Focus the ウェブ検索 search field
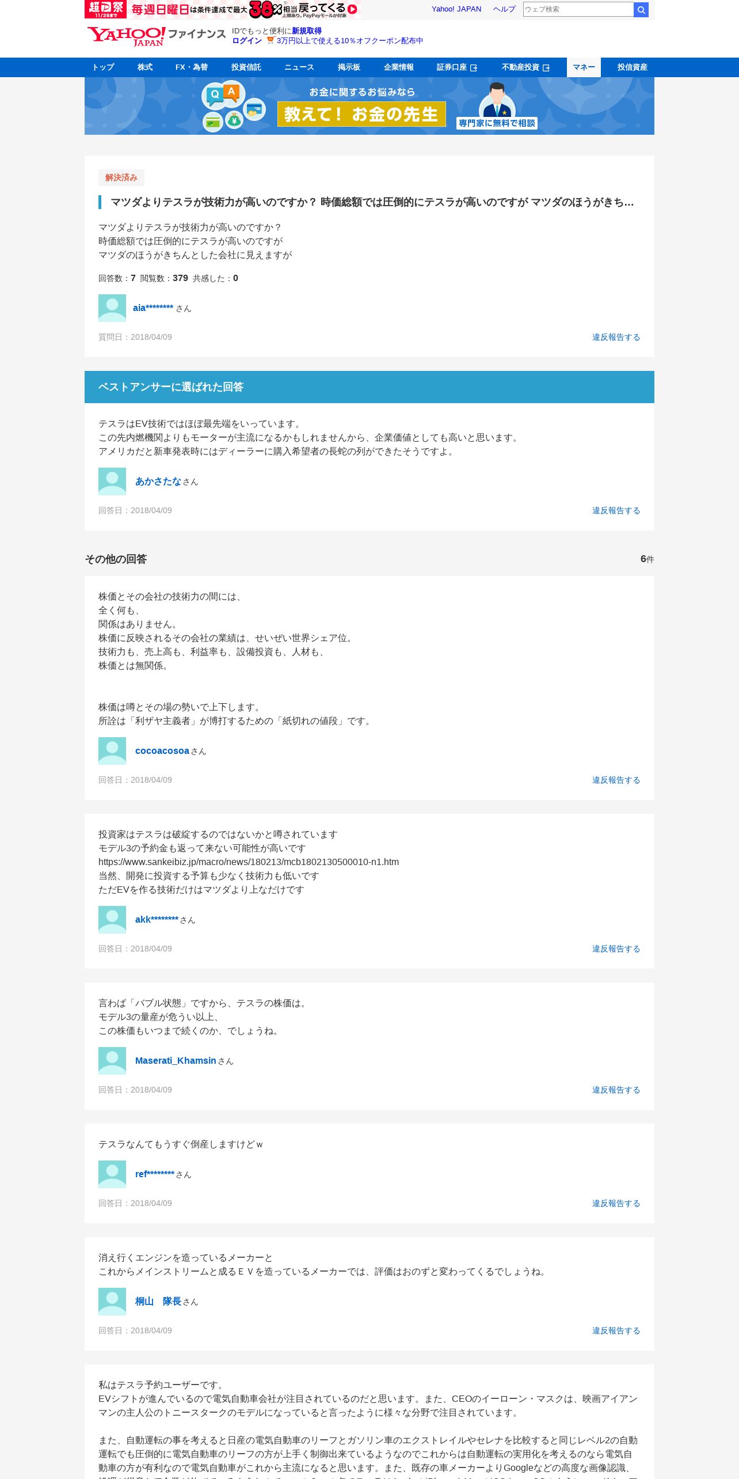This screenshot has height=1479, width=739. [578, 10]
